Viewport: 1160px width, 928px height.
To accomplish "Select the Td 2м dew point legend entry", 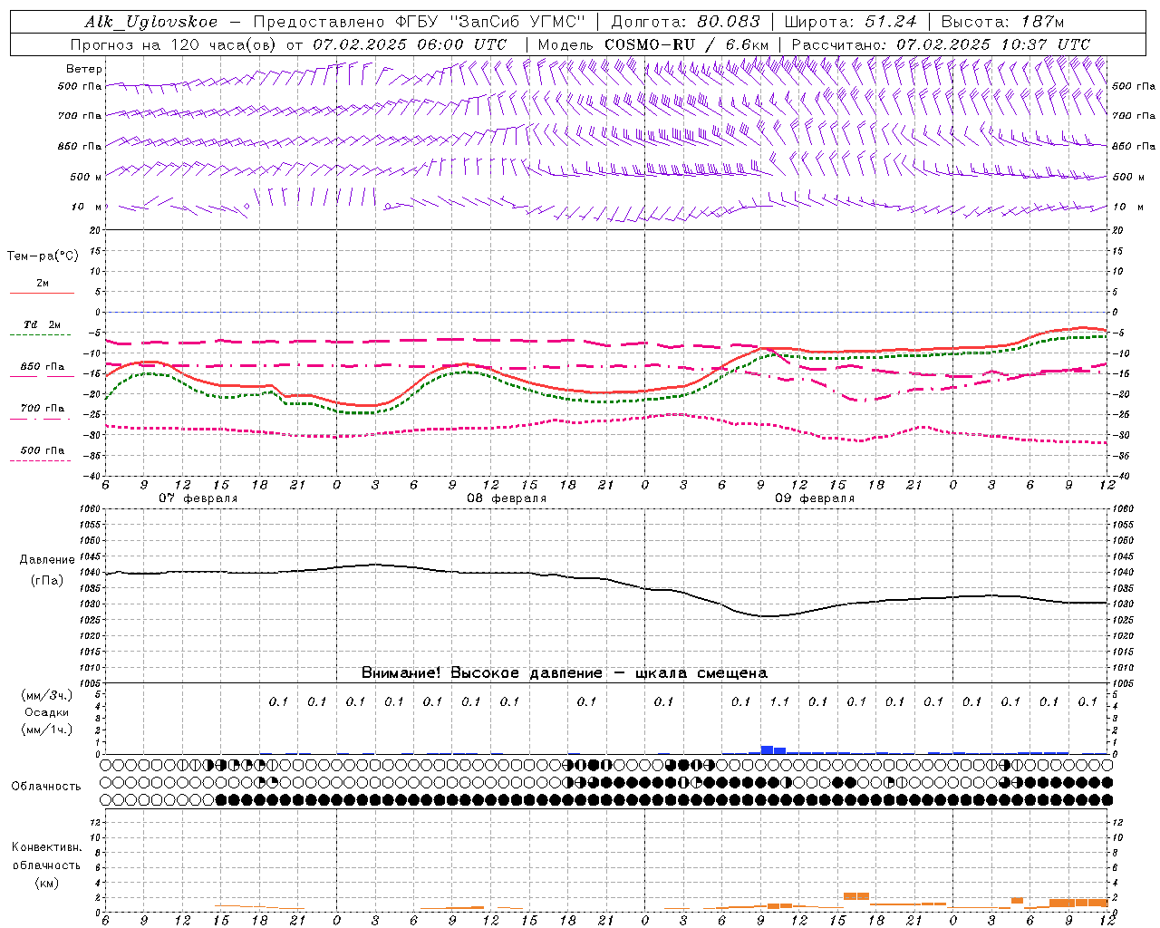I will pos(42,324).
